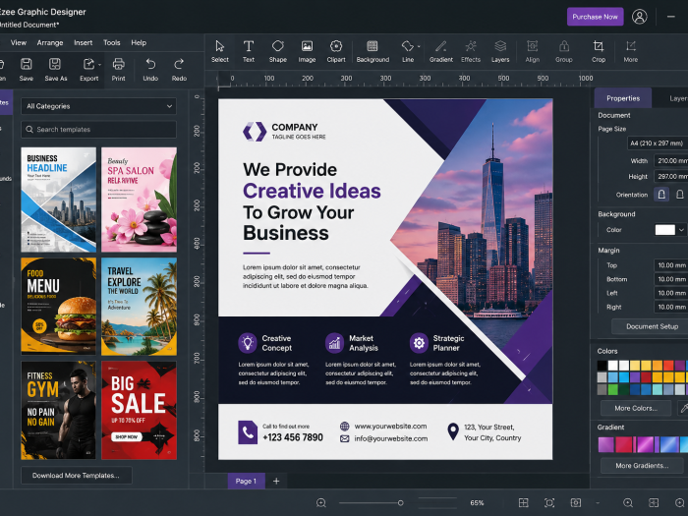Pick a color with the eyedropper icon
The image size is (688, 516).
684,408
